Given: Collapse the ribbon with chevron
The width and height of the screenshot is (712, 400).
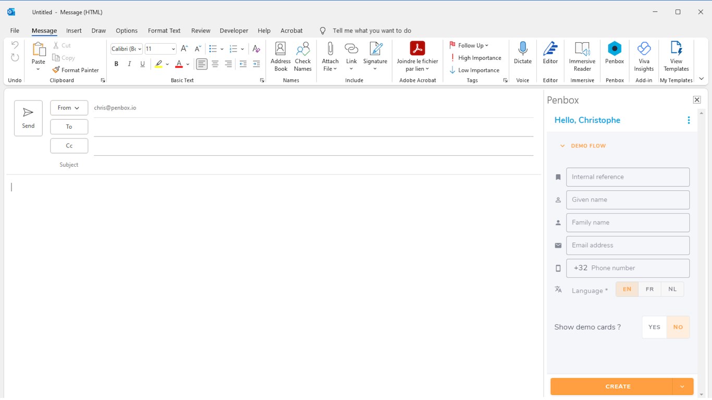Looking at the screenshot, I should [702, 79].
